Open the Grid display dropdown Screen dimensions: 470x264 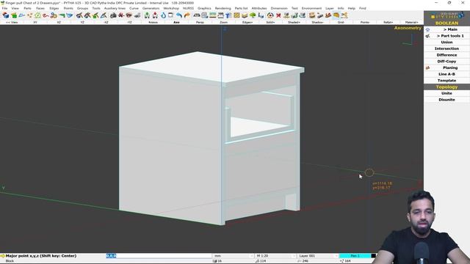click(341, 23)
